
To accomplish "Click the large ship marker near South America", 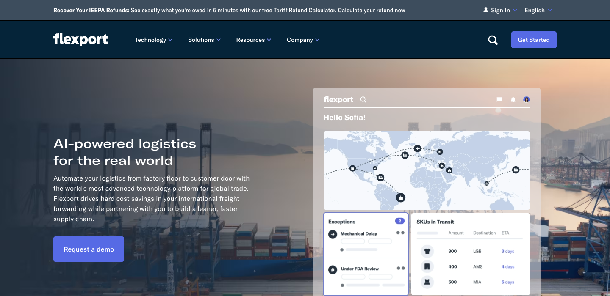I will point(401,197).
